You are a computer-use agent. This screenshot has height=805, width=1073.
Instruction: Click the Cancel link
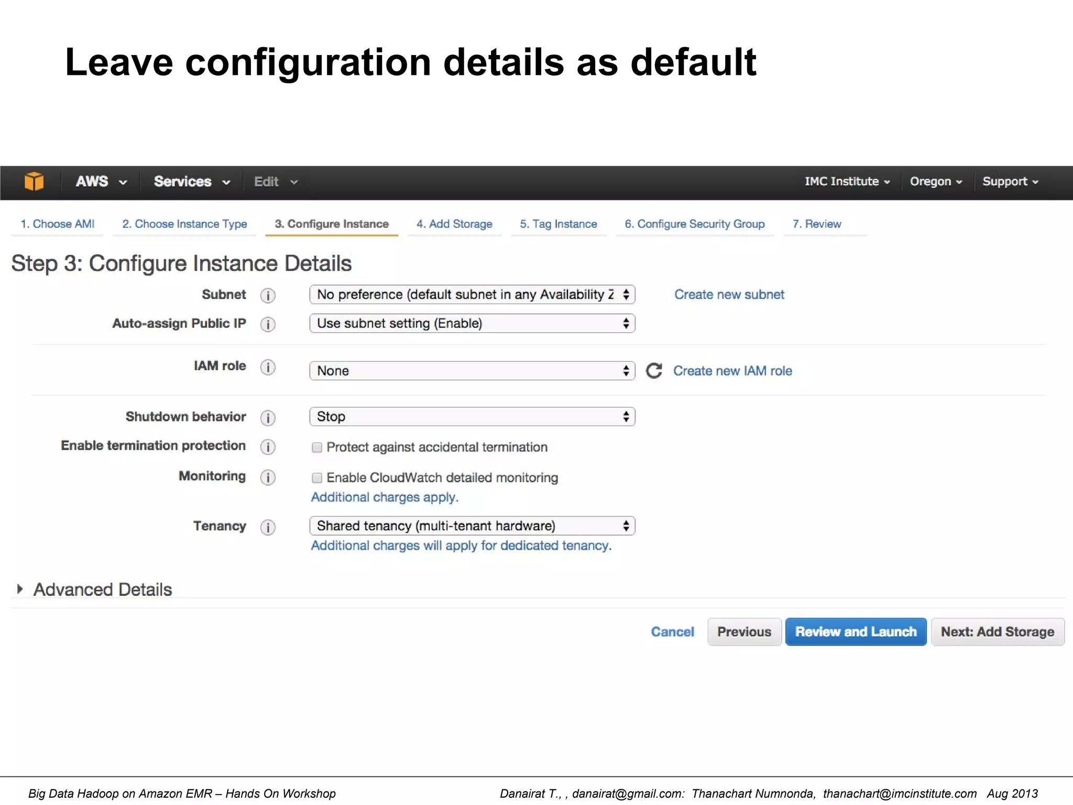(x=672, y=632)
